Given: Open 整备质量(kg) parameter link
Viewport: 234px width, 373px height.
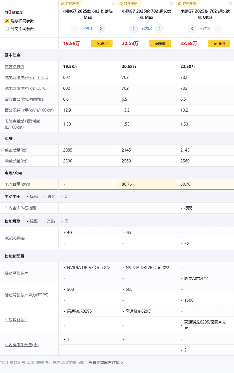Looking at the screenshot, I should pyautogui.click(x=16, y=150).
